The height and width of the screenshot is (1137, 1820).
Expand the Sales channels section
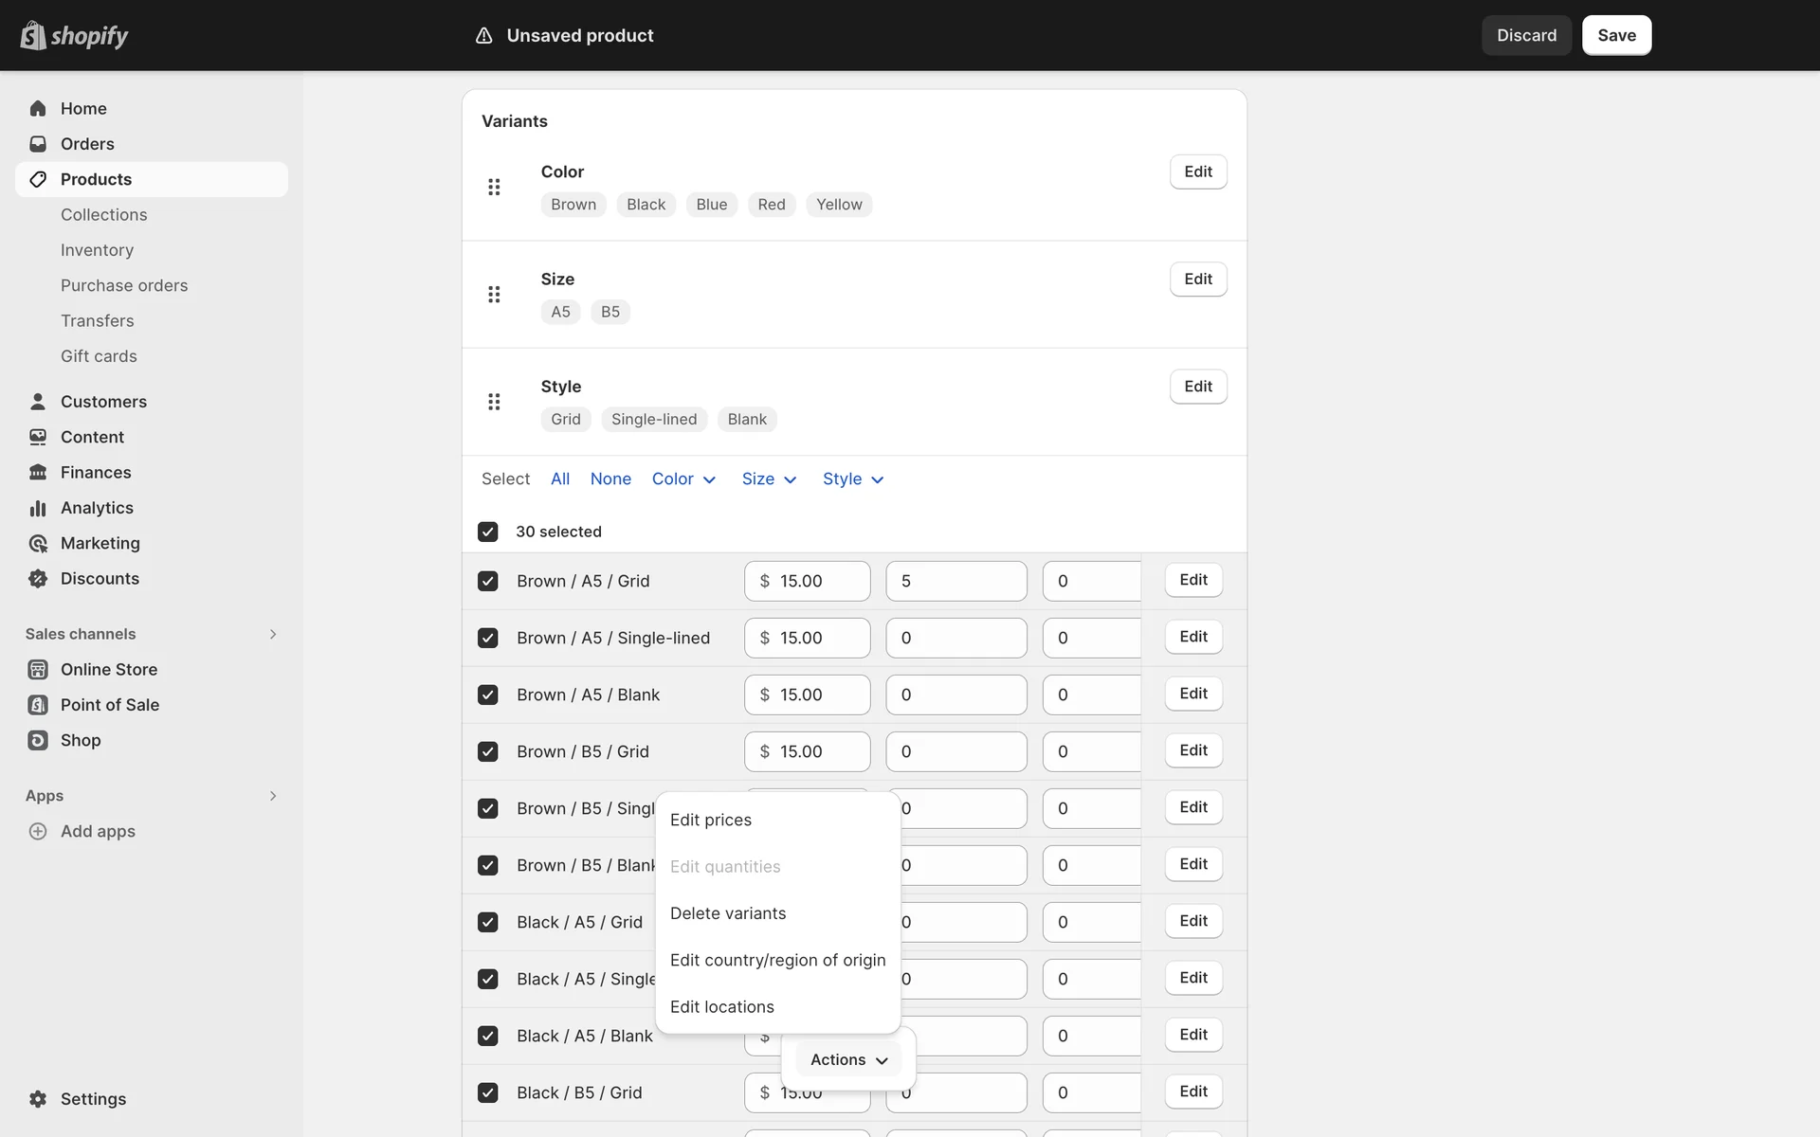click(273, 634)
